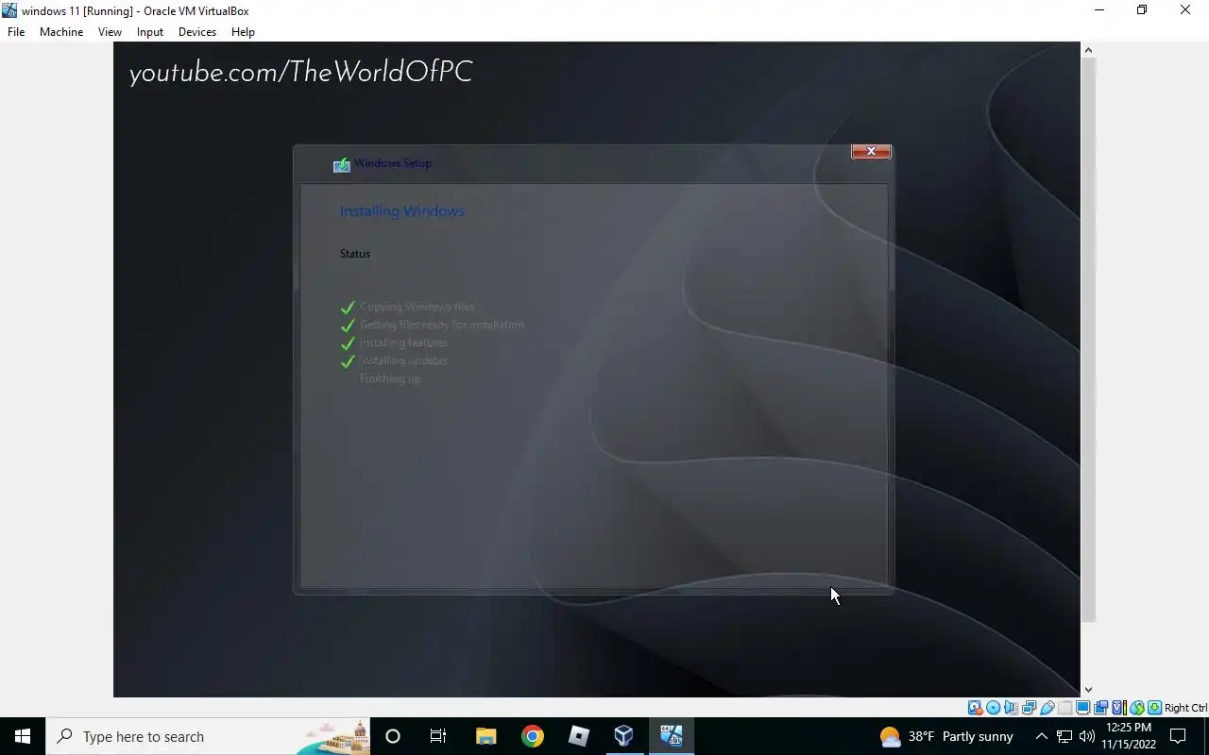Screen dimensions: 1209x755
Task: Open the shared folders status icon
Action: click(x=1065, y=708)
